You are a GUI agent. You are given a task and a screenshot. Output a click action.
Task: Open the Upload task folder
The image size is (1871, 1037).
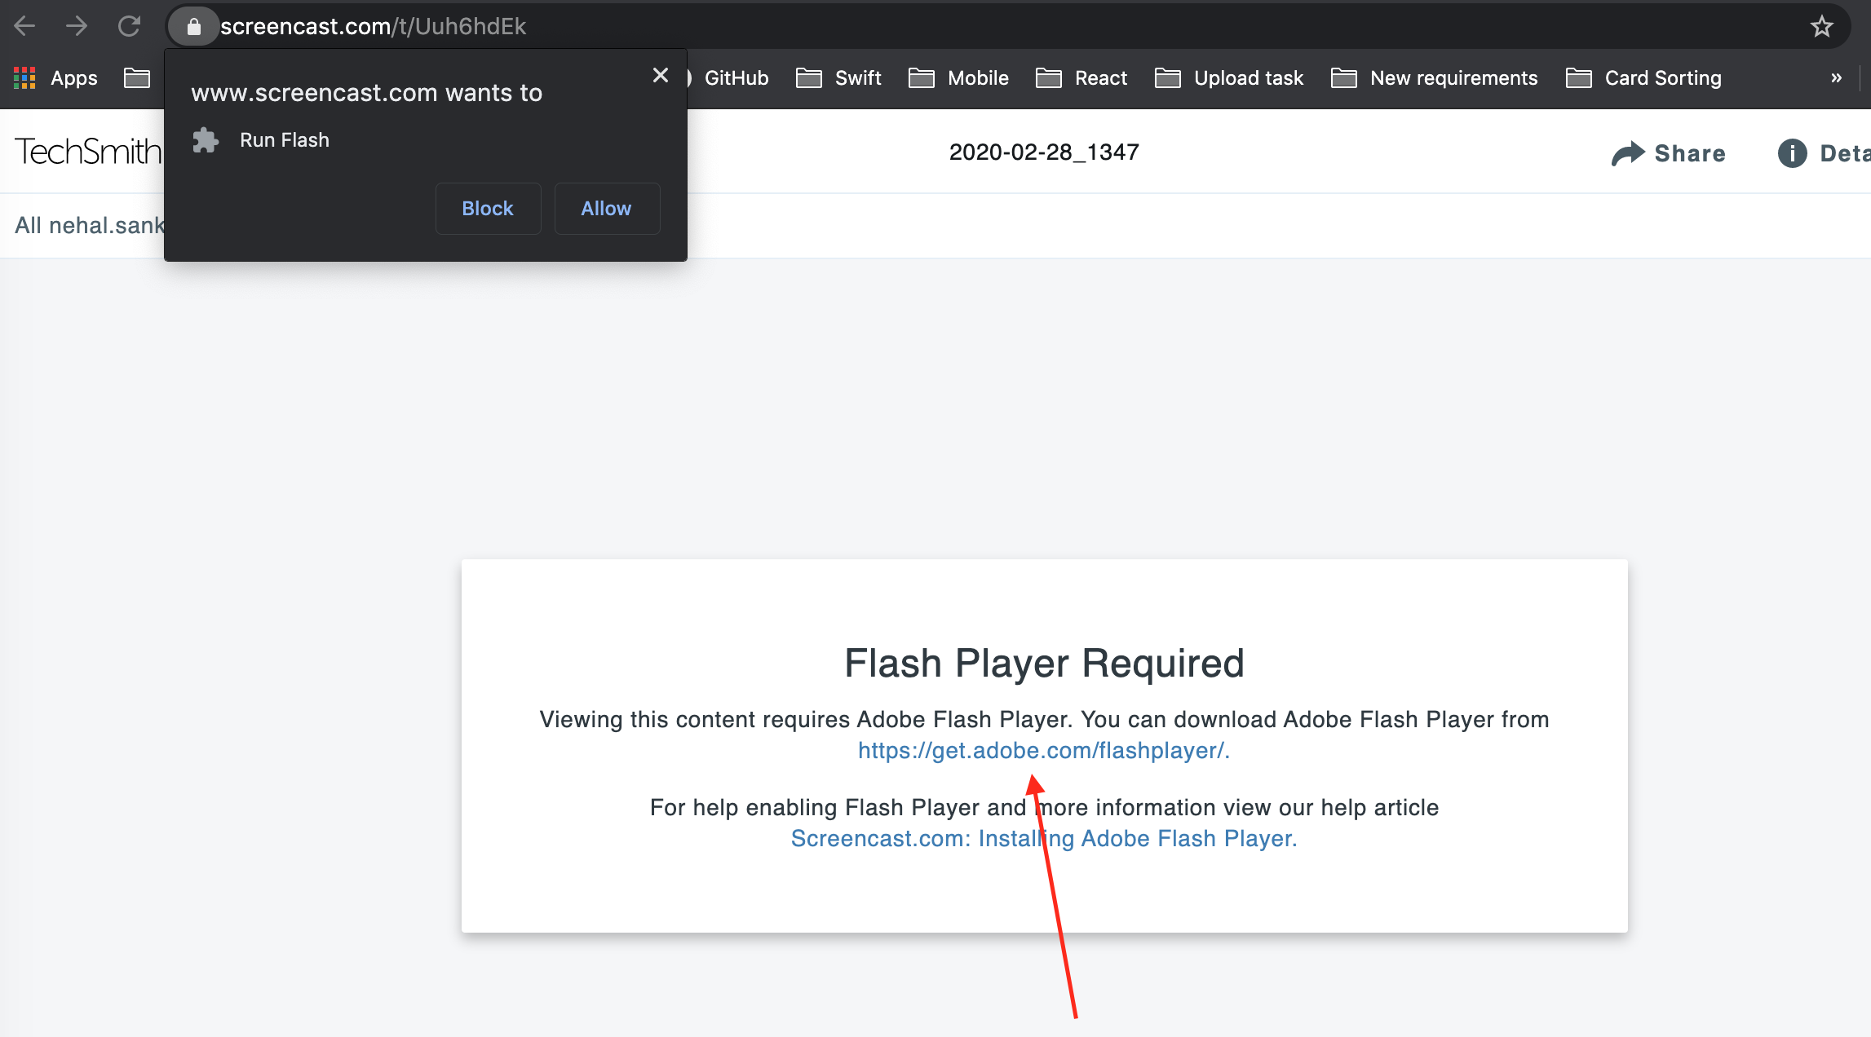tap(1248, 77)
